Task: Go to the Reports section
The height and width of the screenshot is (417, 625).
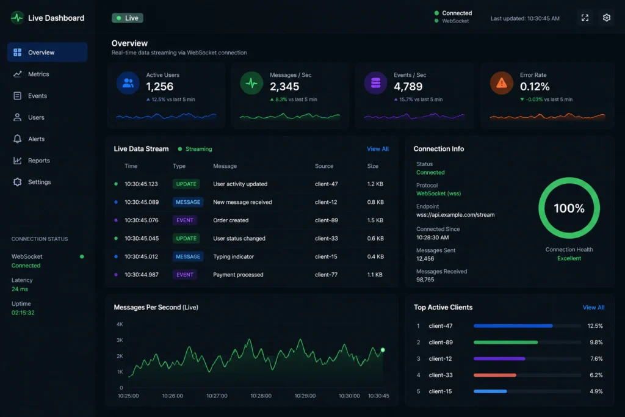Action: [x=39, y=160]
